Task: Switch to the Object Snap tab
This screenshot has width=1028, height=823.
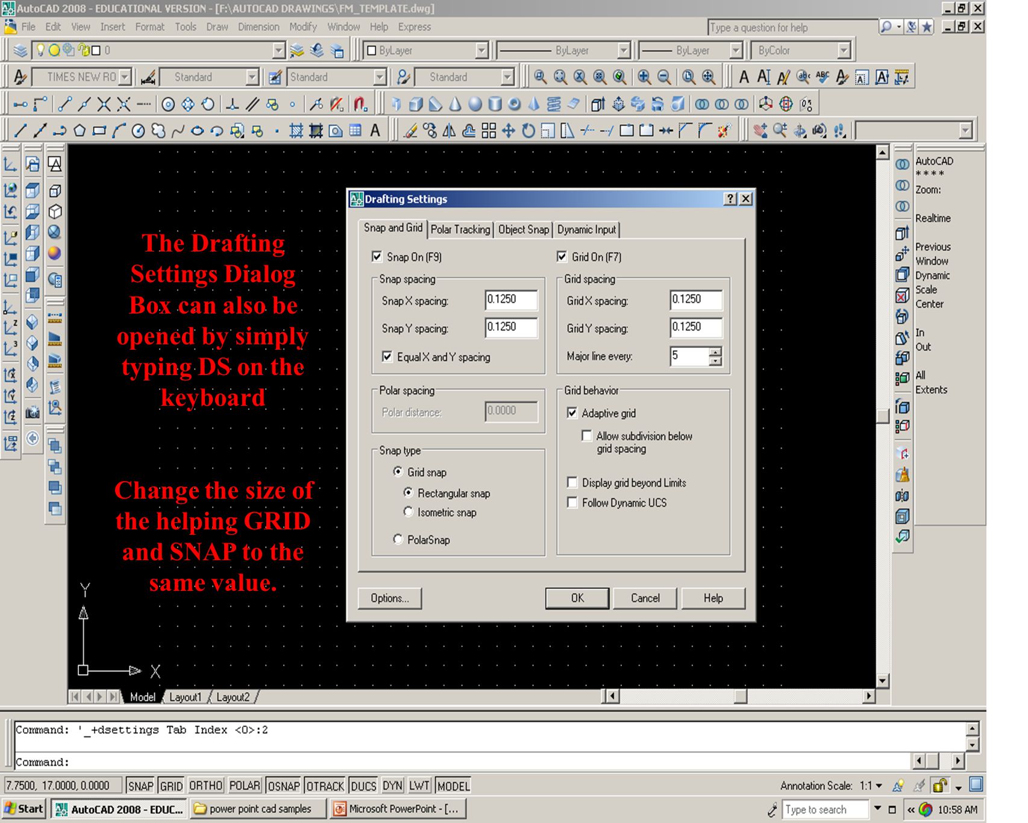Action: pyautogui.click(x=524, y=230)
